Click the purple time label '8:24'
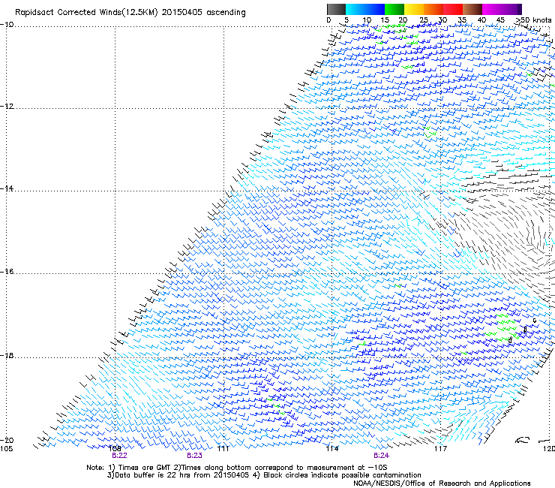The height and width of the screenshot is (488, 555). pos(381,456)
